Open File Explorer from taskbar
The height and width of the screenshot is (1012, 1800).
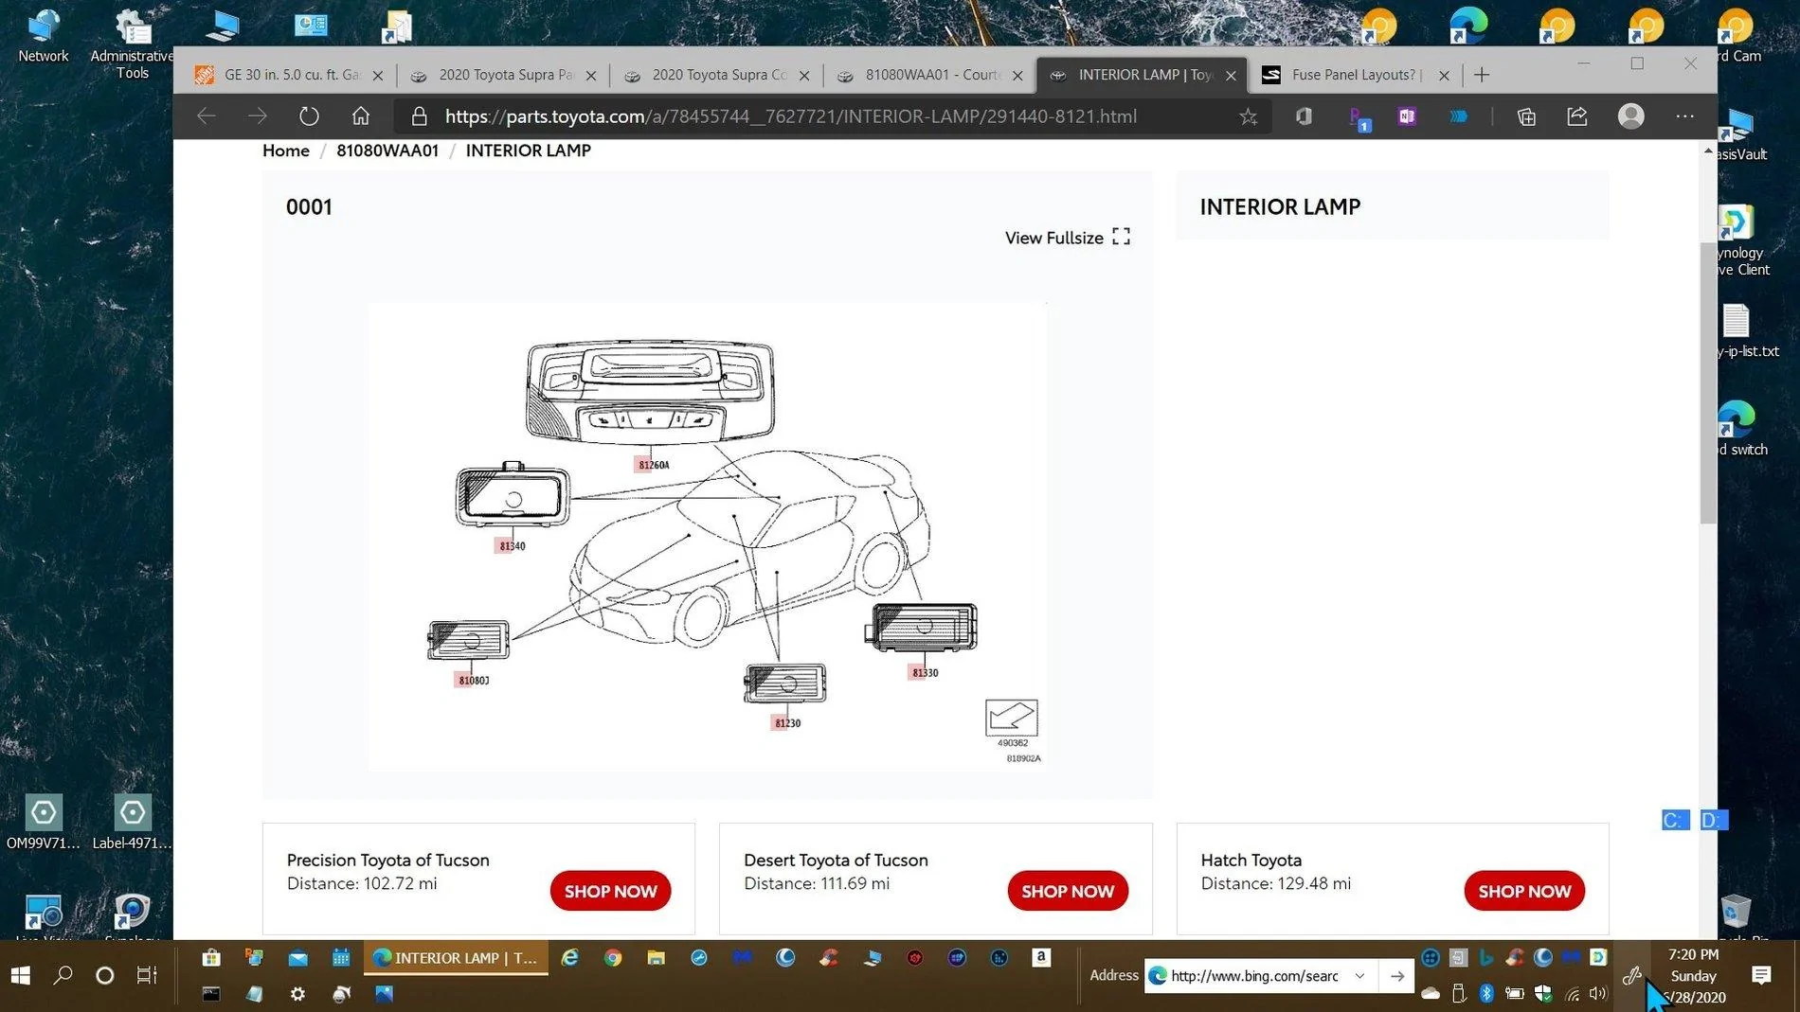[656, 958]
